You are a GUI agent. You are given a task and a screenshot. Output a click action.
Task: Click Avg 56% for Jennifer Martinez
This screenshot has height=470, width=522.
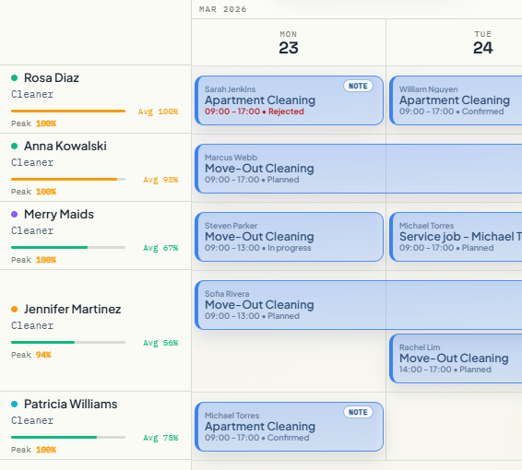[x=160, y=343]
